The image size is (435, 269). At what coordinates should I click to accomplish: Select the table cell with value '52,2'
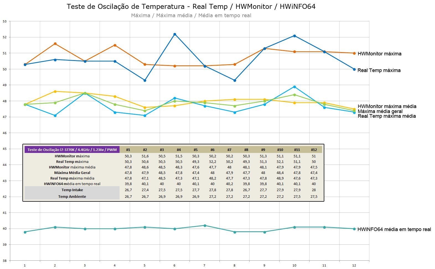coord(213,162)
